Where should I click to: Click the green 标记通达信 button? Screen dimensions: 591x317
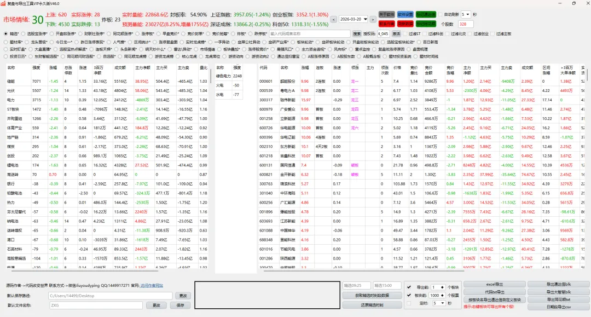pos(426,14)
